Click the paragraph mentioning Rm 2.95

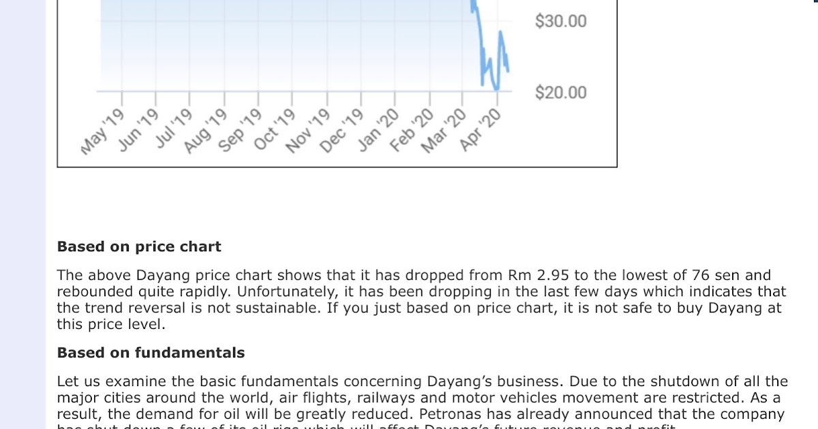coord(421,300)
